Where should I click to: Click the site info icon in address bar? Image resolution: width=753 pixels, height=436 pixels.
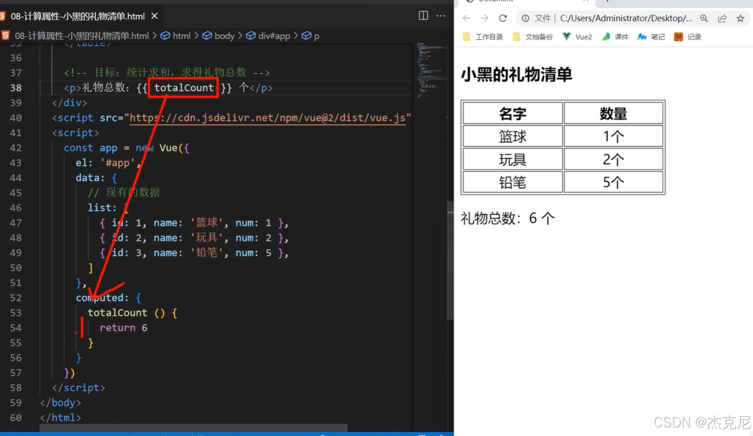point(525,18)
